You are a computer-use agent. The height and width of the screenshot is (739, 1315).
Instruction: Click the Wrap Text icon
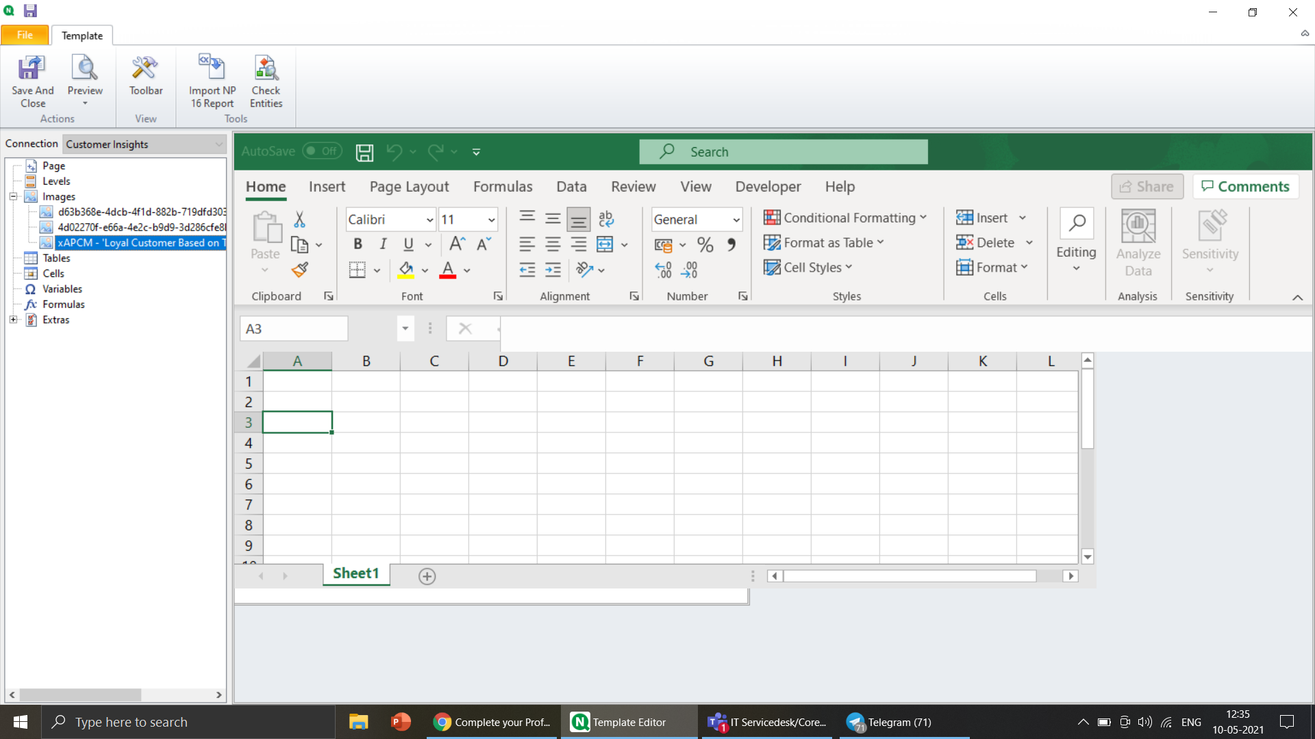(605, 219)
